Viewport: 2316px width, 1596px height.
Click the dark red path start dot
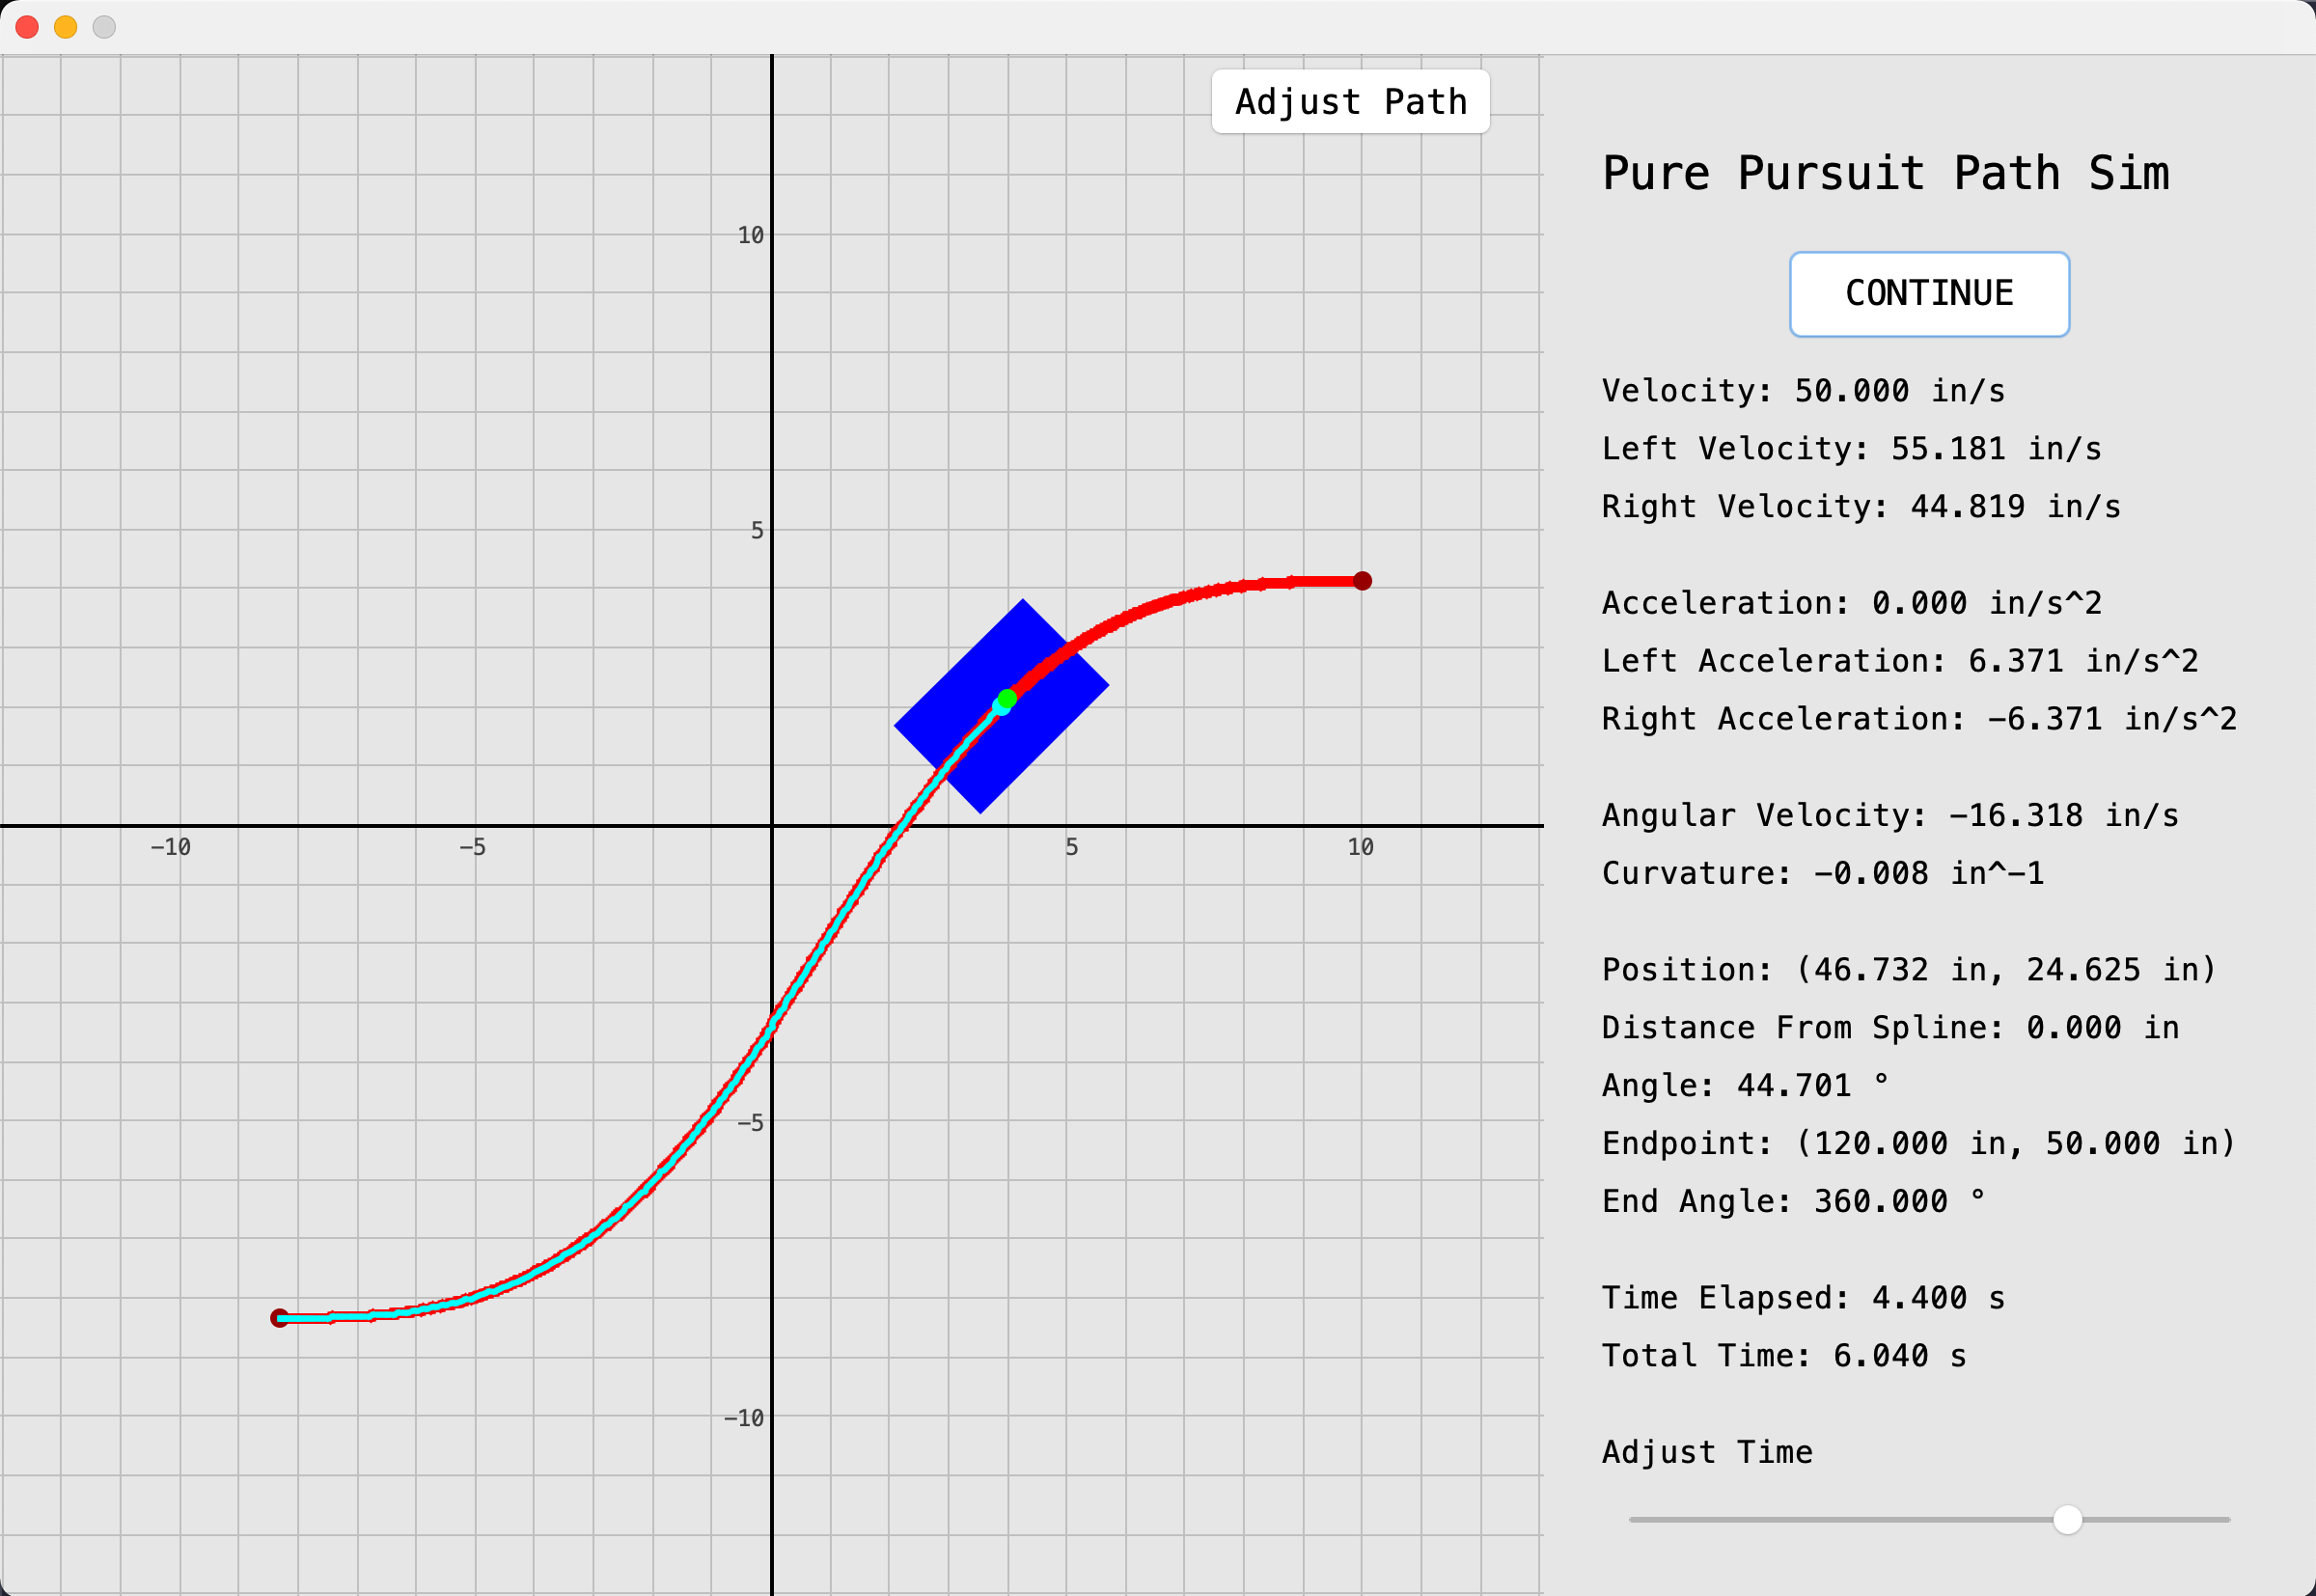[280, 1318]
